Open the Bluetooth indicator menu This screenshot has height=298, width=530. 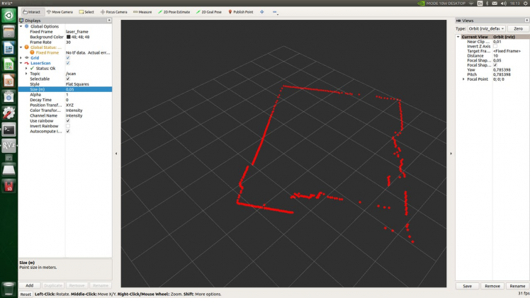487,3
